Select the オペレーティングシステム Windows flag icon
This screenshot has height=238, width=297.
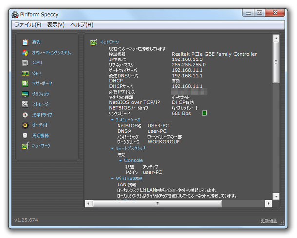tap(25, 53)
